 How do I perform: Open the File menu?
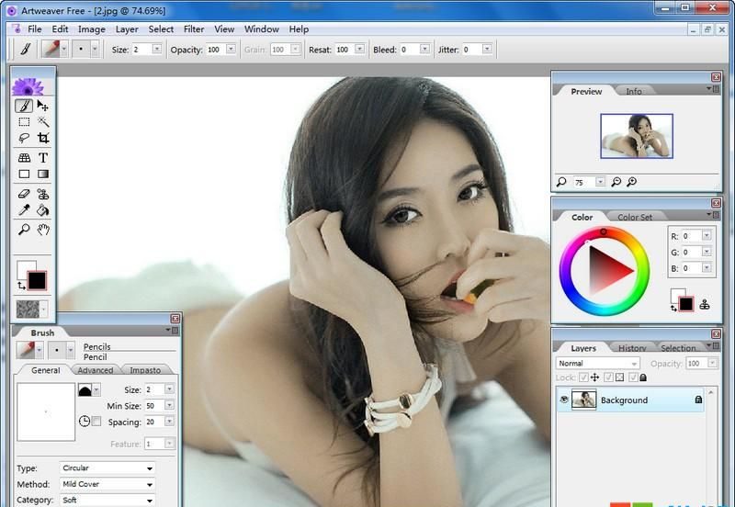click(x=35, y=29)
